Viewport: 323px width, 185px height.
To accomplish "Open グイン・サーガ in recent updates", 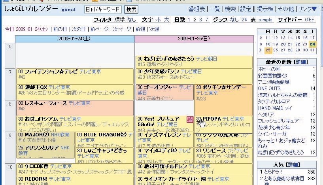I will (272, 134).
